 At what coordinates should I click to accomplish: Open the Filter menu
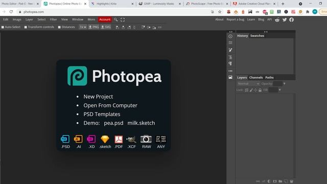point(53,19)
